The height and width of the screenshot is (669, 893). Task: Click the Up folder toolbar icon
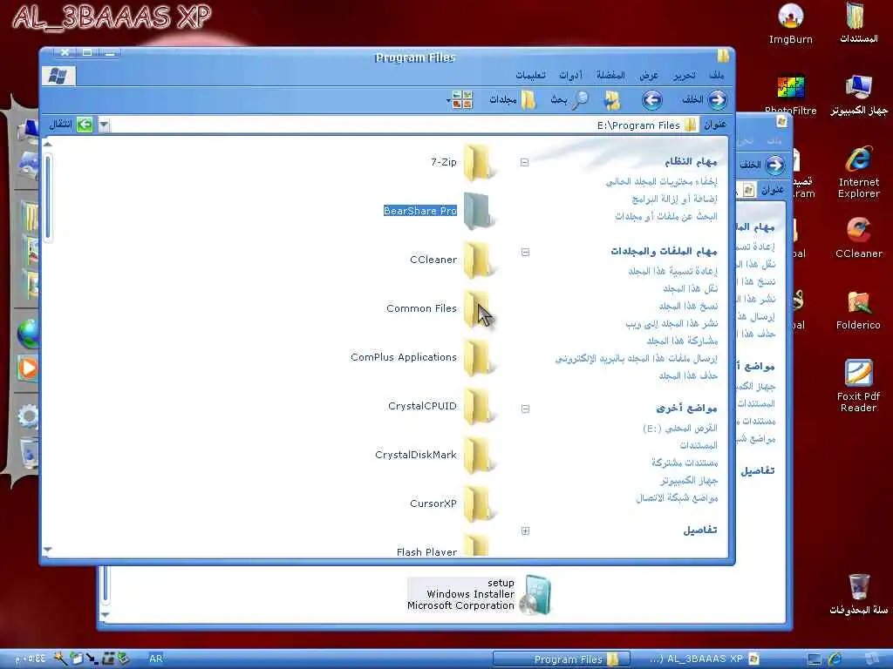tap(612, 100)
